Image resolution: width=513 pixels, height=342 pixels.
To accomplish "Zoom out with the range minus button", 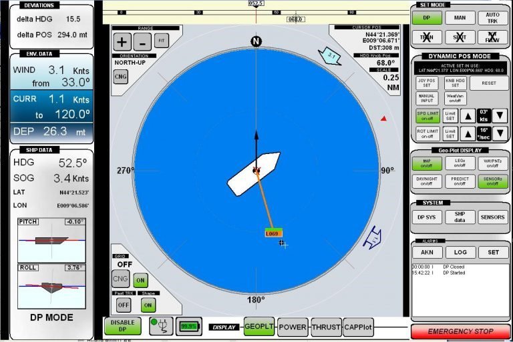I will 142,41.
